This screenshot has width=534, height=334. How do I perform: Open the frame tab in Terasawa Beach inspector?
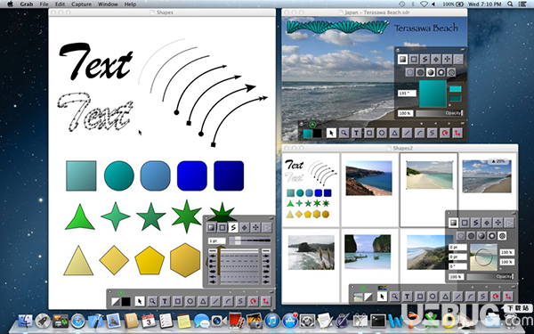coord(414,60)
